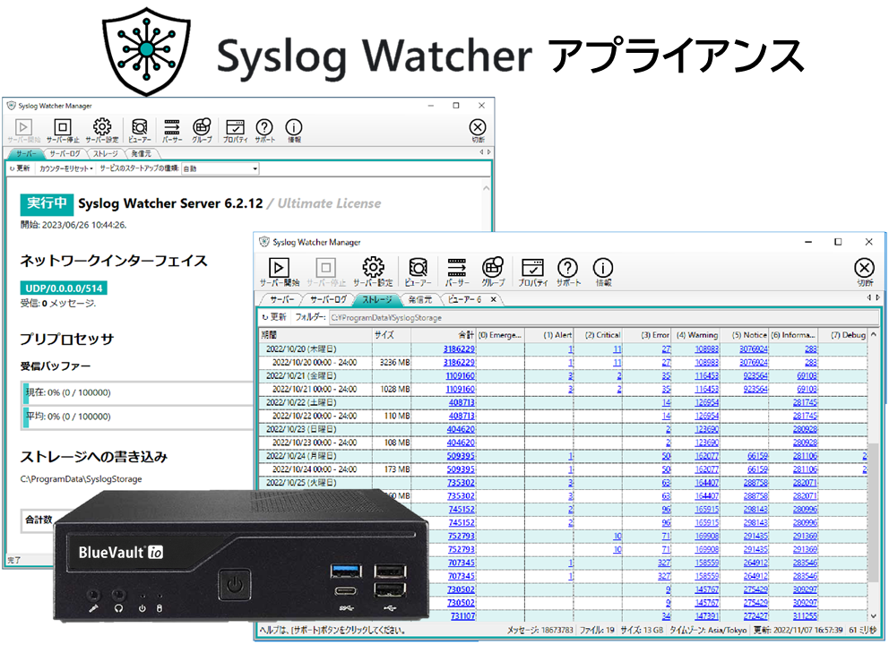
Task: Select ビューアー 6 tab in front window
Action: click(x=464, y=299)
